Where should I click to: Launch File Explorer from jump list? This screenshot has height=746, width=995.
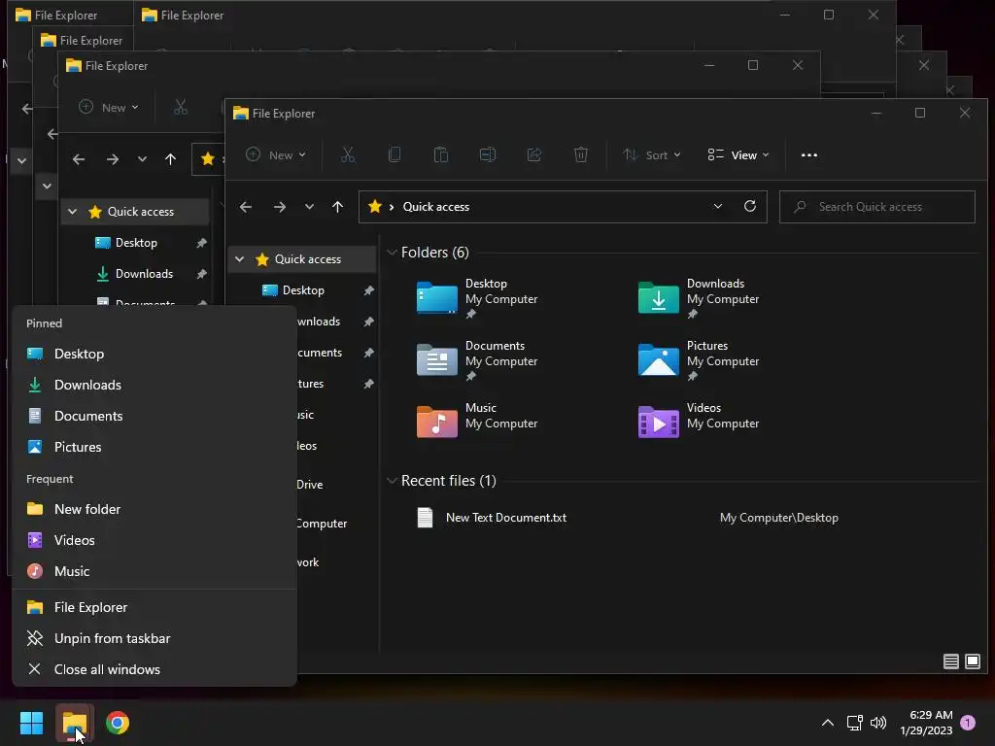(154, 608)
